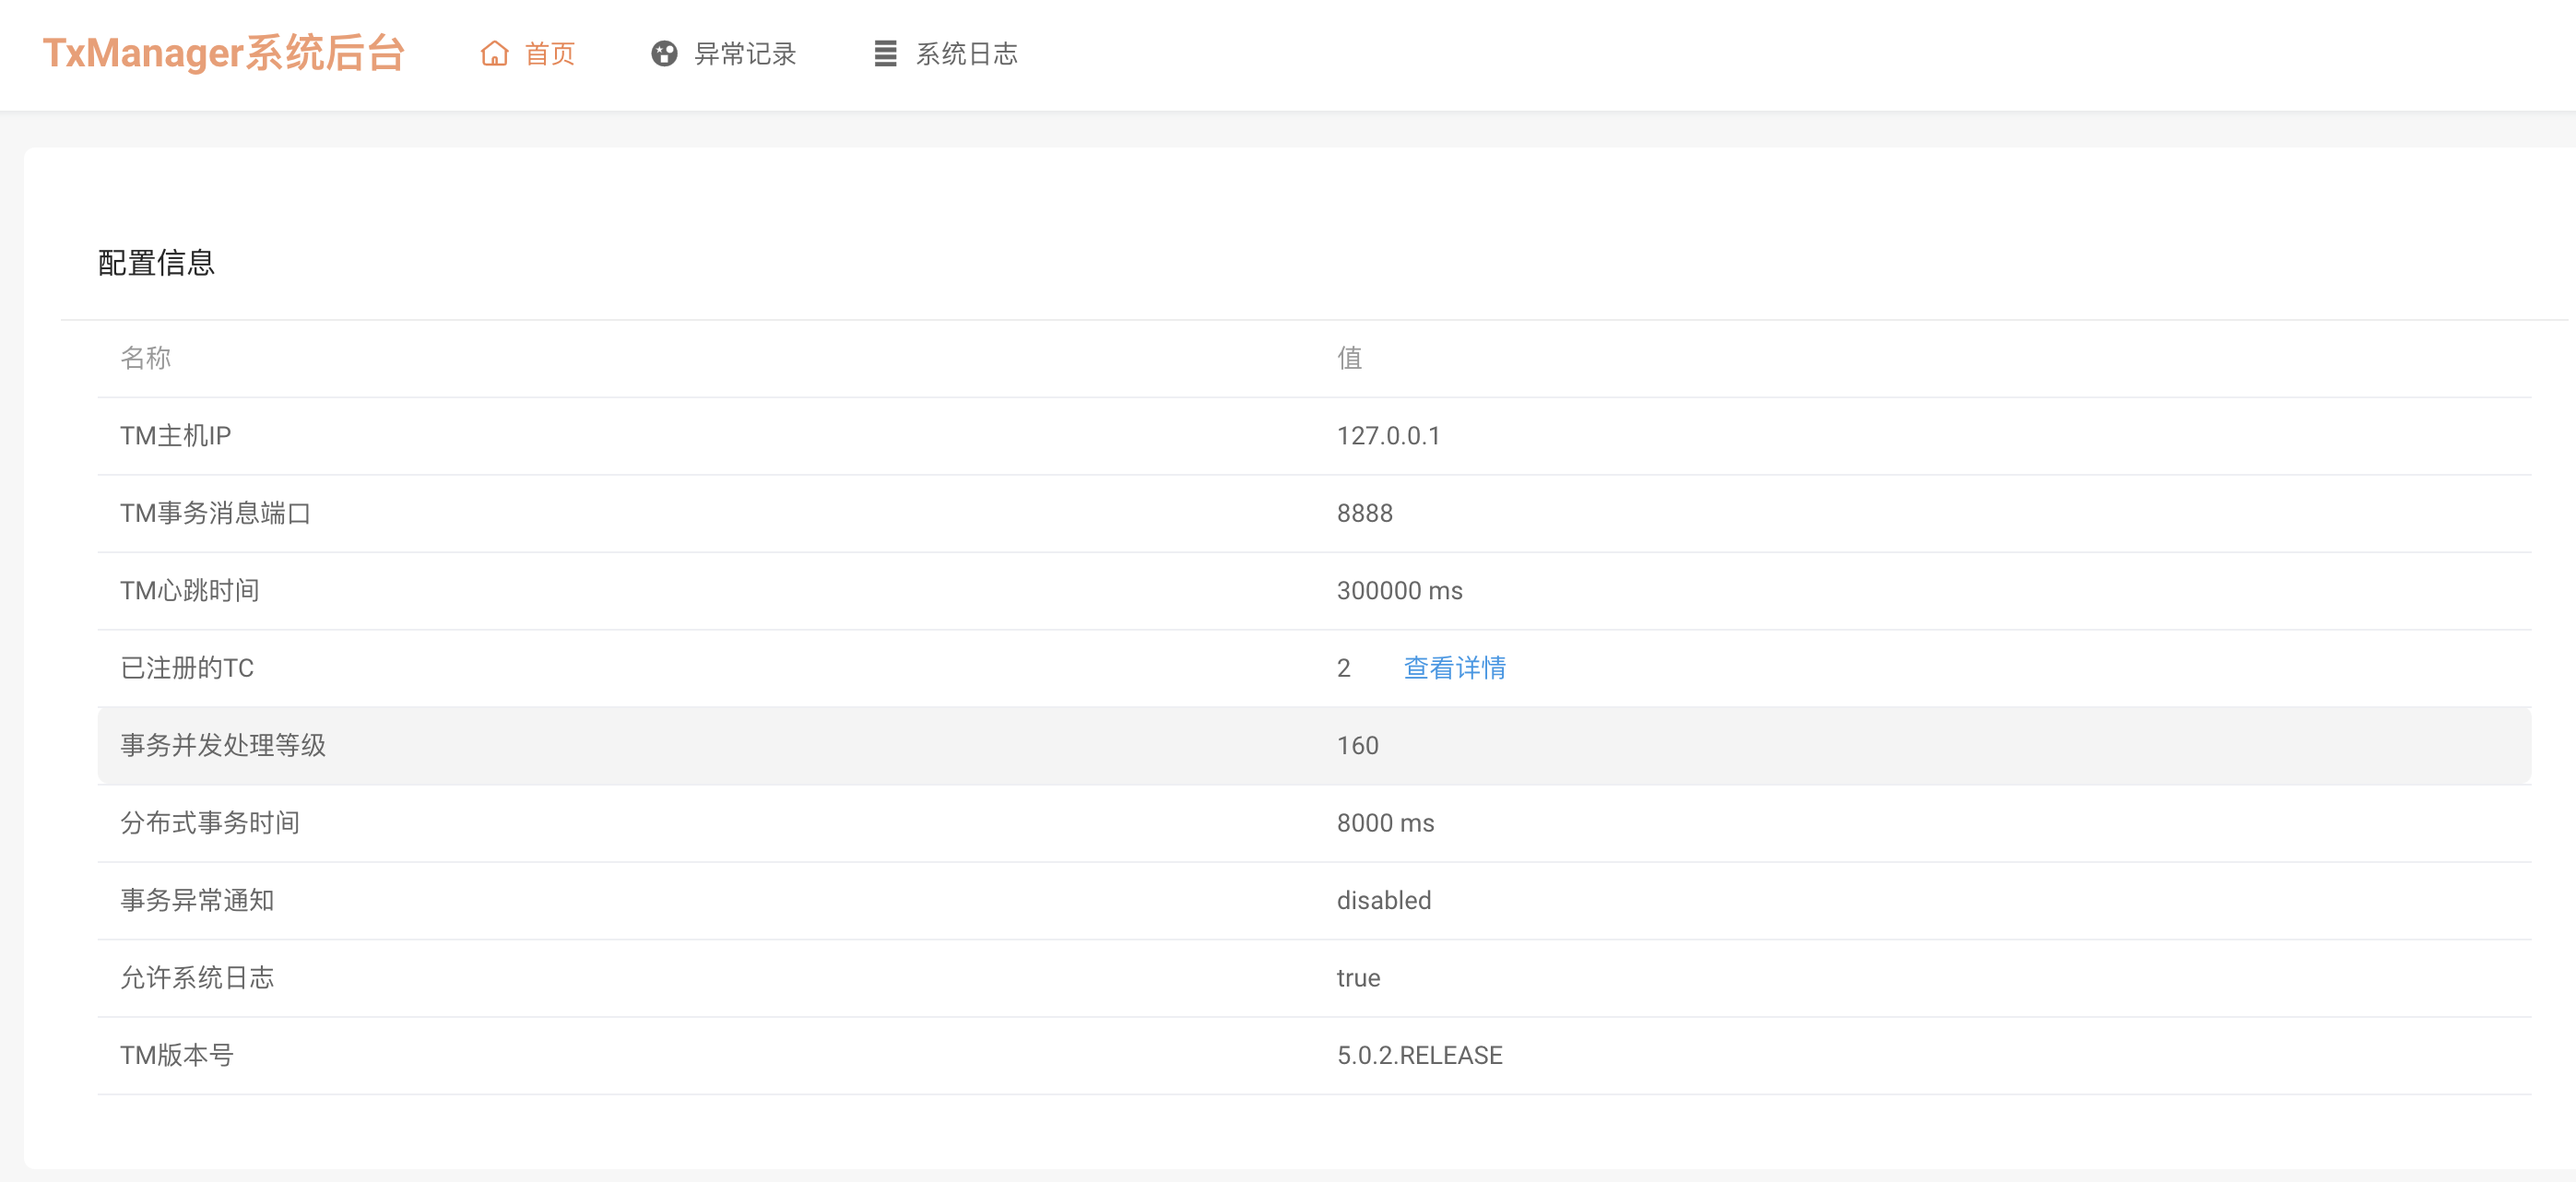Select the TM版本号 row

pos(177,1055)
